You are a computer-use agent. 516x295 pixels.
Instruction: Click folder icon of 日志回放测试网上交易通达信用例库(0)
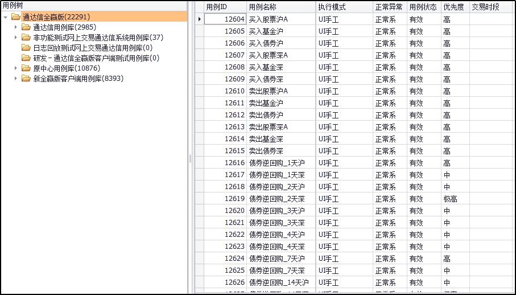click(26, 48)
